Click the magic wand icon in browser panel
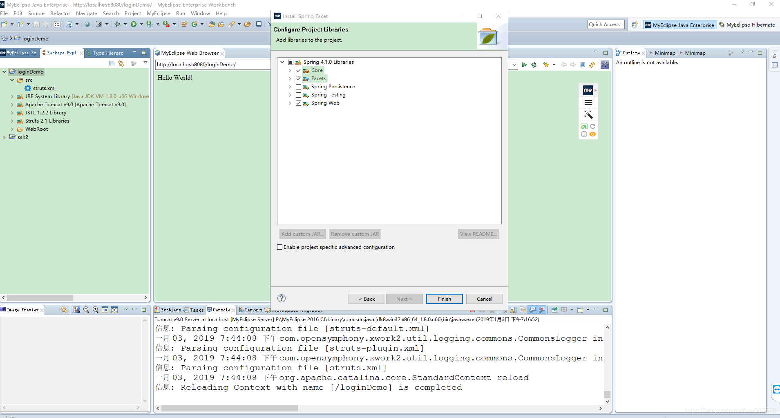 tap(588, 114)
